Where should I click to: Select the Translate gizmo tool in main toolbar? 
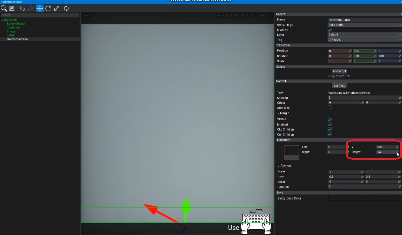pos(40,8)
